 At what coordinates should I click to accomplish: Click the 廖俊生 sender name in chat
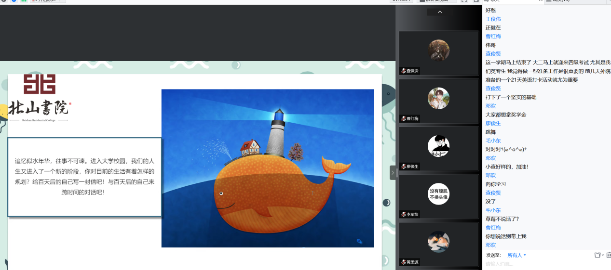tap(493, 123)
